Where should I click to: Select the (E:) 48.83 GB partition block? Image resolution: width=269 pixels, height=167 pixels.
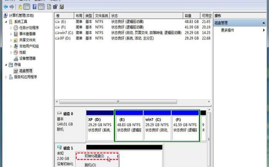129,126
